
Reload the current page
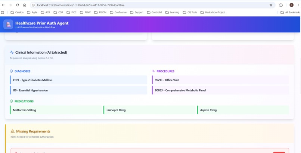click(18, 5)
